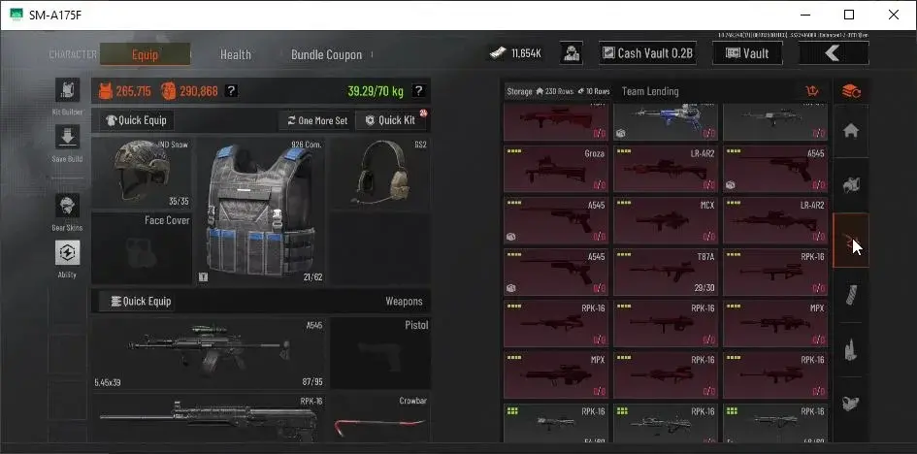Click Quick Equip above the helmet slot

(x=137, y=120)
